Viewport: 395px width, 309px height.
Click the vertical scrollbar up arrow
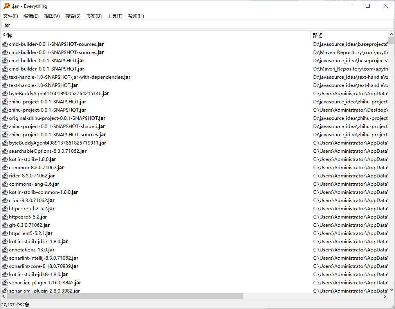pyautogui.click(x=391, y=34)
